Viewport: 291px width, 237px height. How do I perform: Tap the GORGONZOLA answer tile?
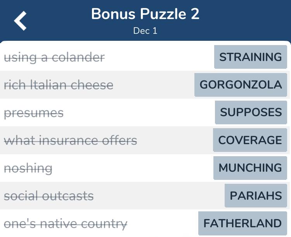coord(241,85)
